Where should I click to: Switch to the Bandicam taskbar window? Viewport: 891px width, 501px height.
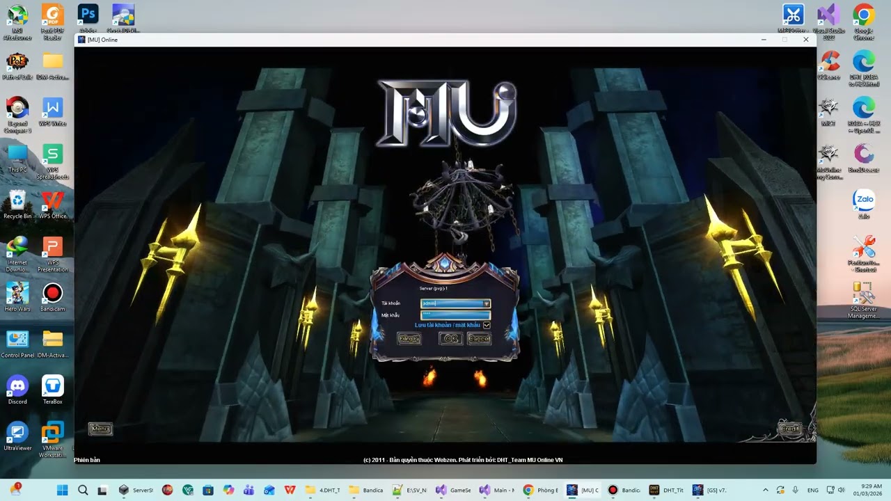(624, 490)
